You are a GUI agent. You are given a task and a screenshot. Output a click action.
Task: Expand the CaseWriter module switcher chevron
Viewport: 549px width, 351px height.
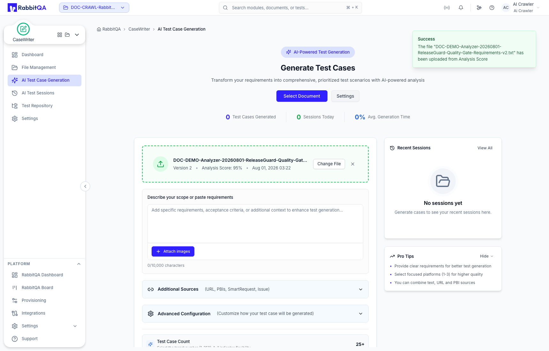click(x=77, y=35)
